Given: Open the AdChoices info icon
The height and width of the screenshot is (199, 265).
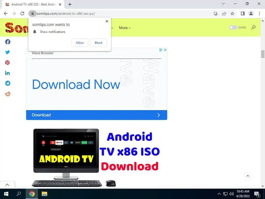Looking at the screenshot, I should coord(161,50).
